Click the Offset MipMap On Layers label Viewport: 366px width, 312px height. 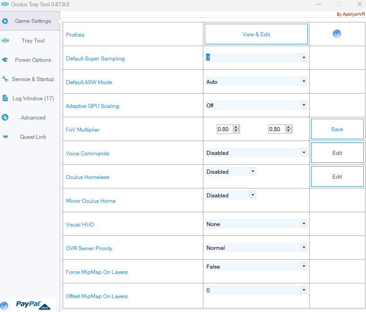(97, 296)
